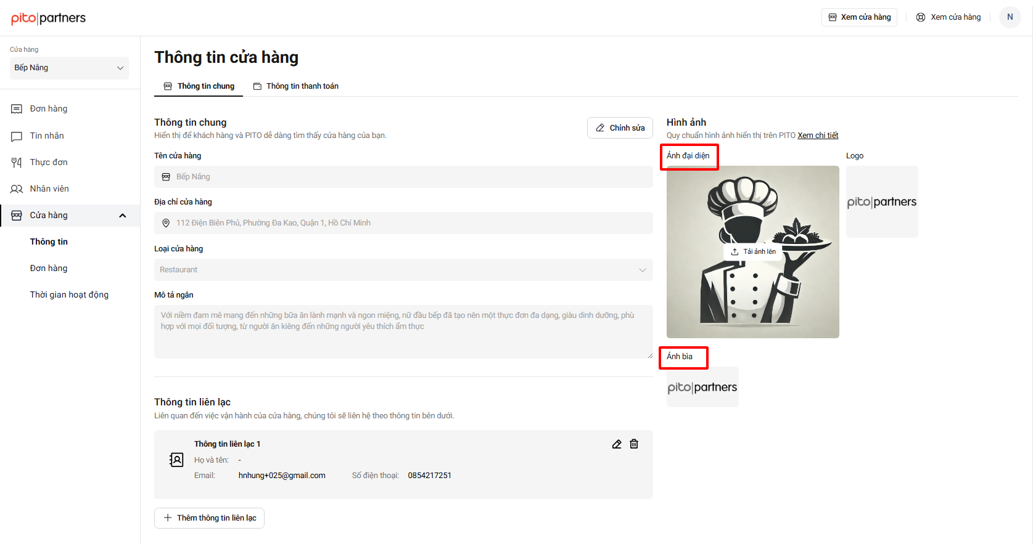The height and width of the screenshot is (544, 1033).
Task: Click the Tên cửa hàng input field
Action: click(403, 177)
